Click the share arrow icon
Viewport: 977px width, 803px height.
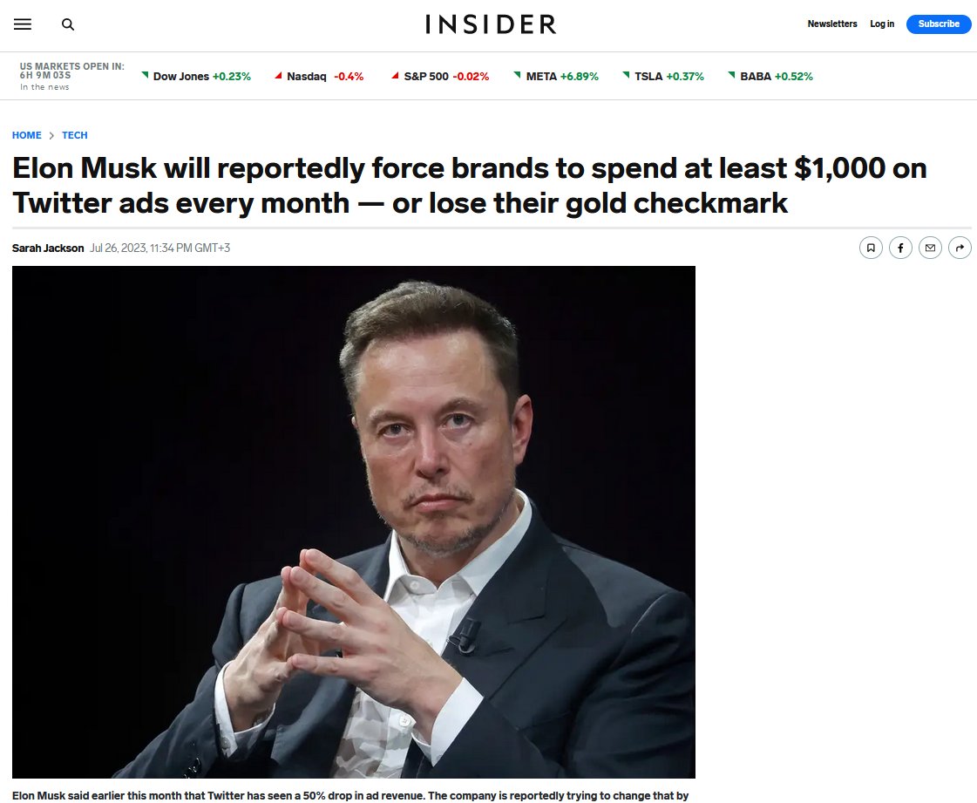(960, 248)
